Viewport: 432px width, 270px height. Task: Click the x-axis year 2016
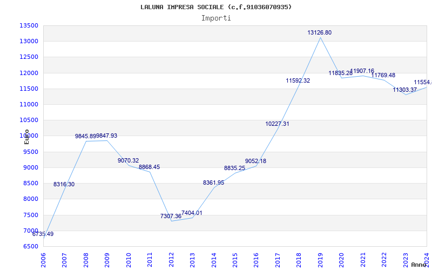click(256, 261)
